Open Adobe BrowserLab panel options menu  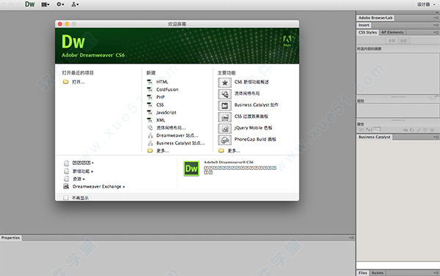(436, 18)
